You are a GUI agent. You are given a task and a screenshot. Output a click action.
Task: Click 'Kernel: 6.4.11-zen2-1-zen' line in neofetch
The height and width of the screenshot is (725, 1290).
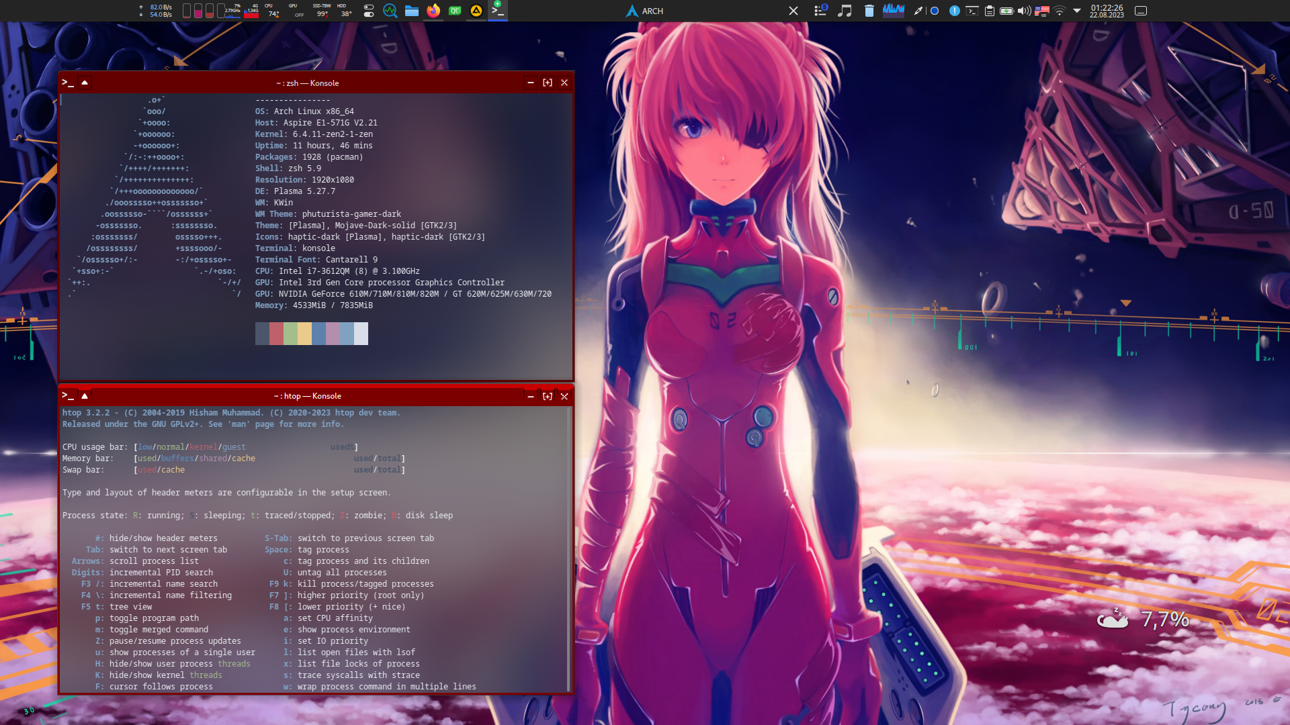(x=314, y=134)
